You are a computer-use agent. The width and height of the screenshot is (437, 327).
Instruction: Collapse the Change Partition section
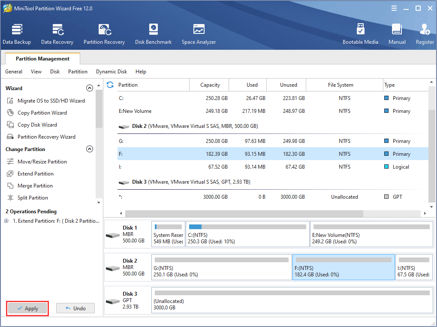(x=90, y=149)
